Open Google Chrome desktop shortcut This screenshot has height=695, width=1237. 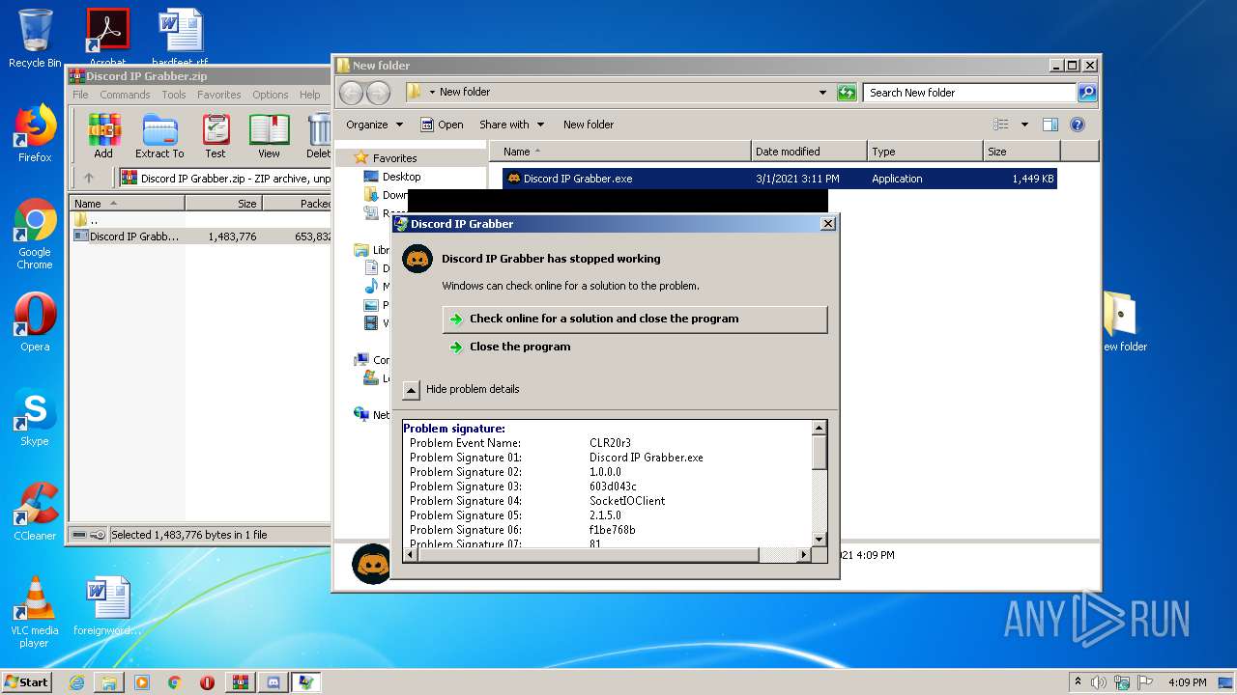[35, 234]
